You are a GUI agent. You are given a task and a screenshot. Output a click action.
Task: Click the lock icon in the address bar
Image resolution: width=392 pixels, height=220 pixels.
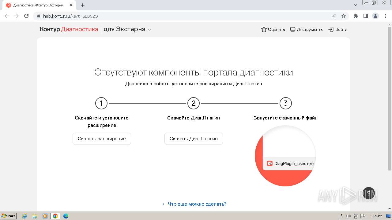tap(39, 16)
